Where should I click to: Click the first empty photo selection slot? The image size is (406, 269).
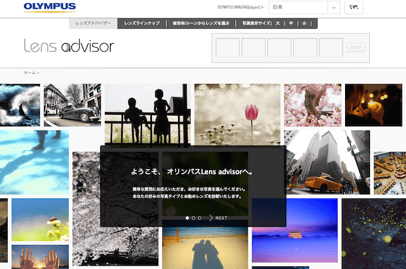click(x=227, y=48)
